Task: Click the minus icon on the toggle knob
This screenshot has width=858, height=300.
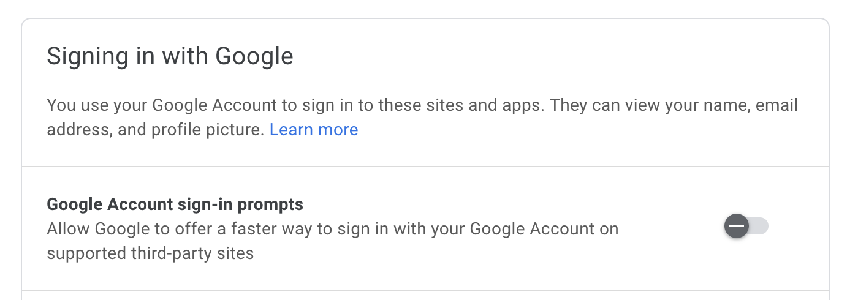Action: click(x=737, y=227)
